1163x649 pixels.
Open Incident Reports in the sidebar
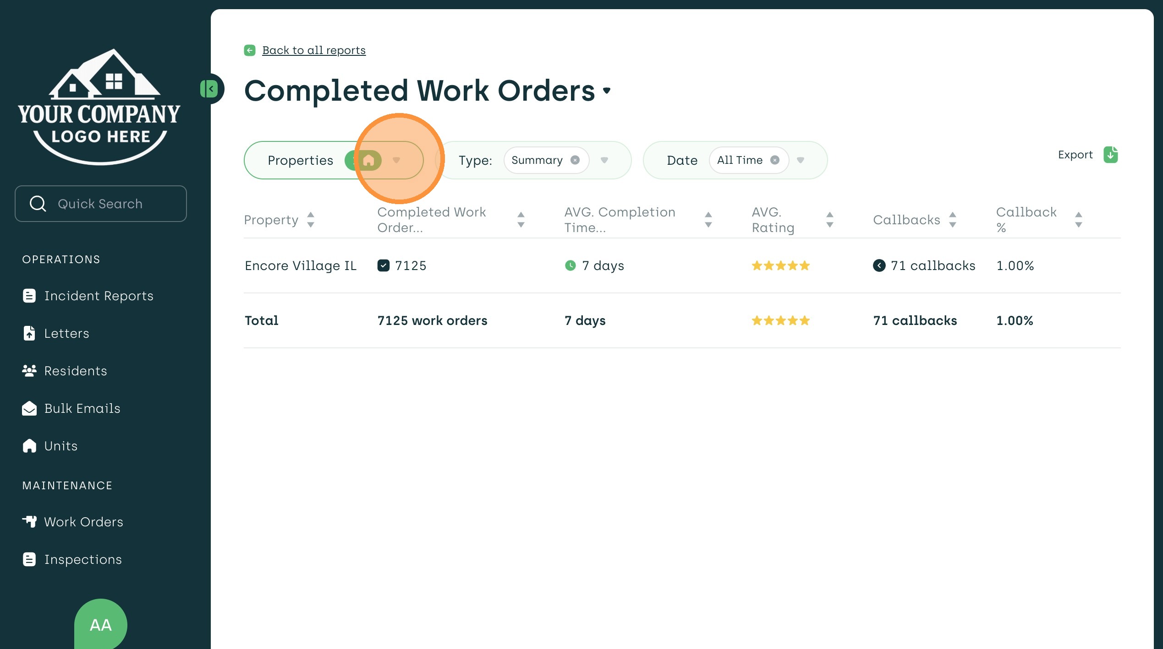pyautogui.click(x=99, y=296)
